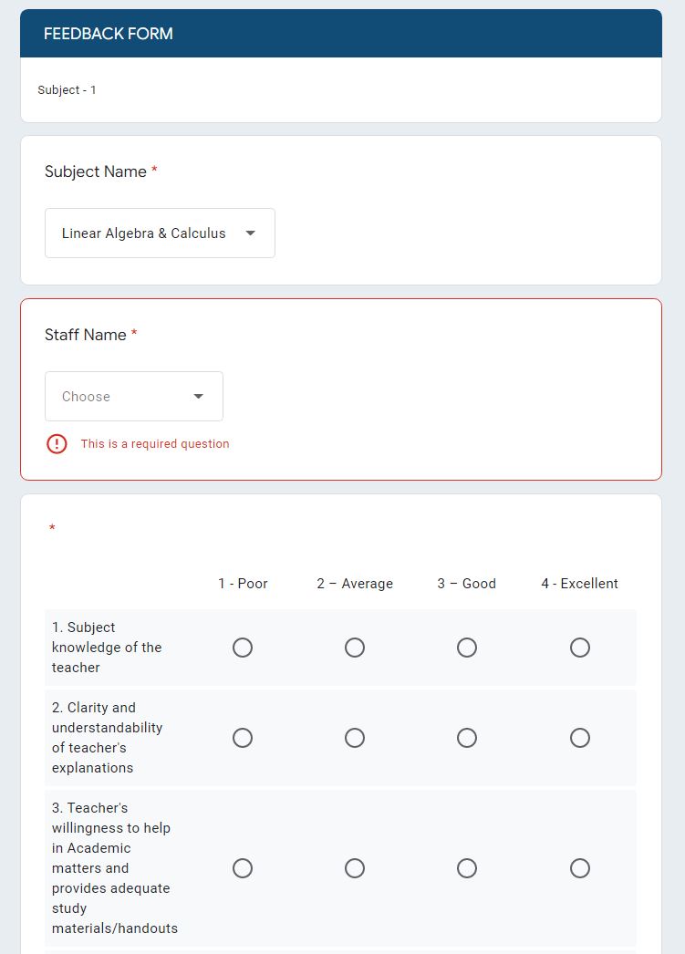
Task: Rate Subject knowledge as 3 – Good
Action: (467, 648)
